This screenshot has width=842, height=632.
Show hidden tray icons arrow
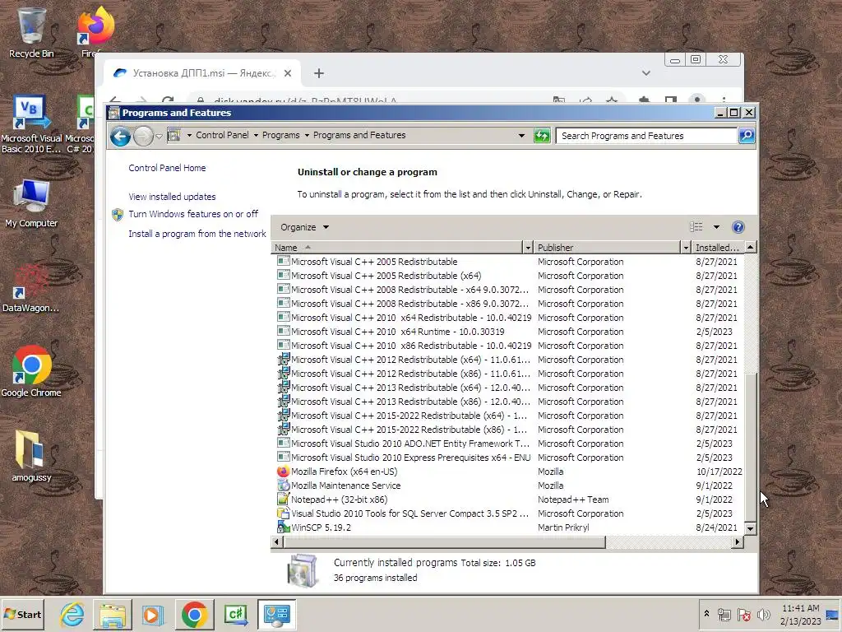click(x=706, y=614)
